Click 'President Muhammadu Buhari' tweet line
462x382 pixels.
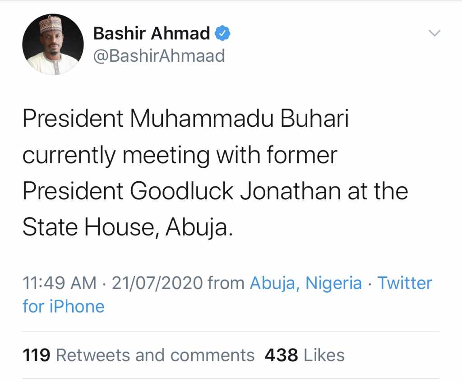tap(185, 119)
